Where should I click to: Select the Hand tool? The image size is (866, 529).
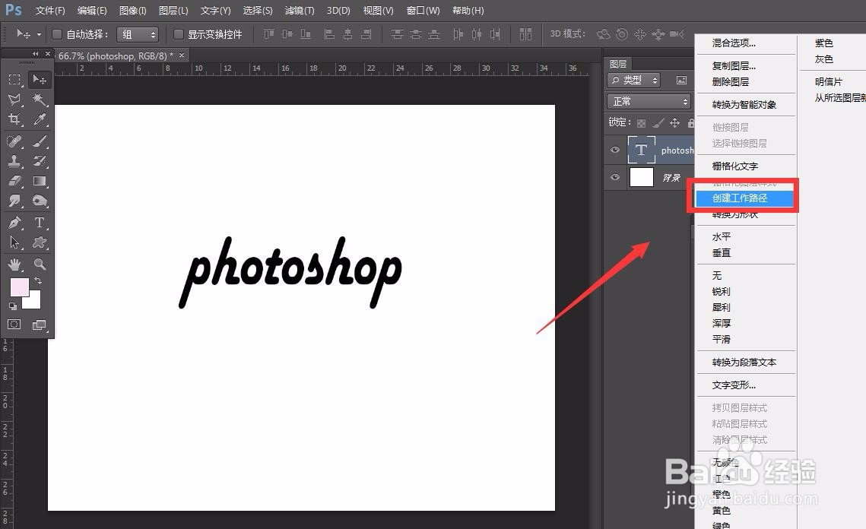point(14,264)
